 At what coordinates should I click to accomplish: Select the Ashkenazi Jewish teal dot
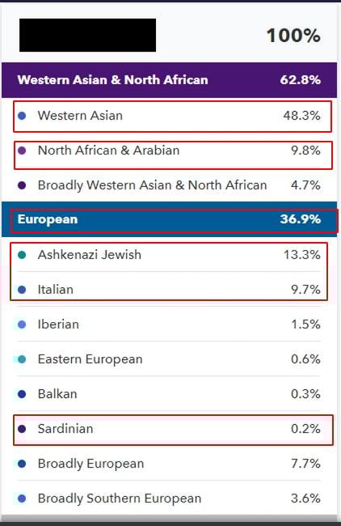click(x=22, y=255)
